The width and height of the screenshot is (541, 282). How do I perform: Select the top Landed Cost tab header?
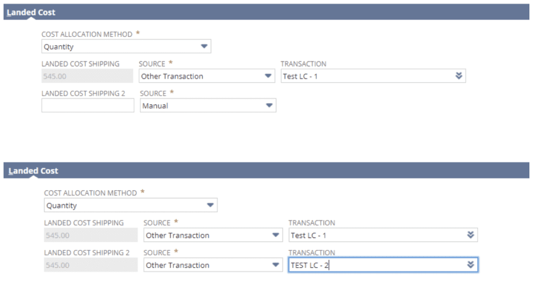coord(31,12)
